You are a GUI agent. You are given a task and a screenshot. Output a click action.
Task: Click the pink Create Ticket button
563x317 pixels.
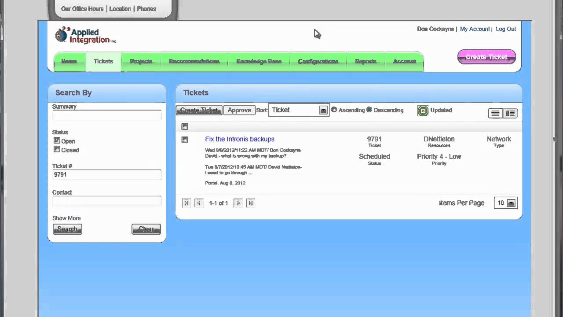pyautogui.click(x=486, y=57)
